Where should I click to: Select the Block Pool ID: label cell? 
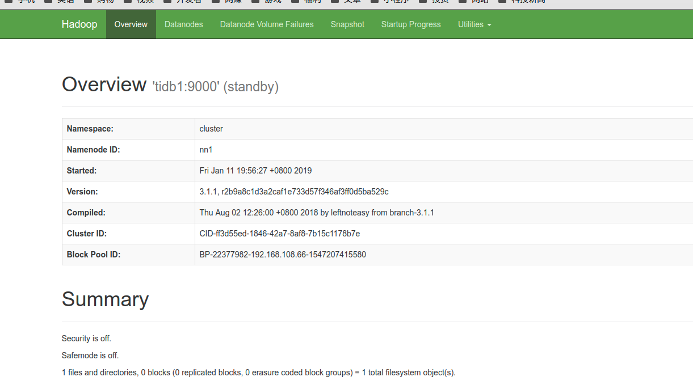128,255
